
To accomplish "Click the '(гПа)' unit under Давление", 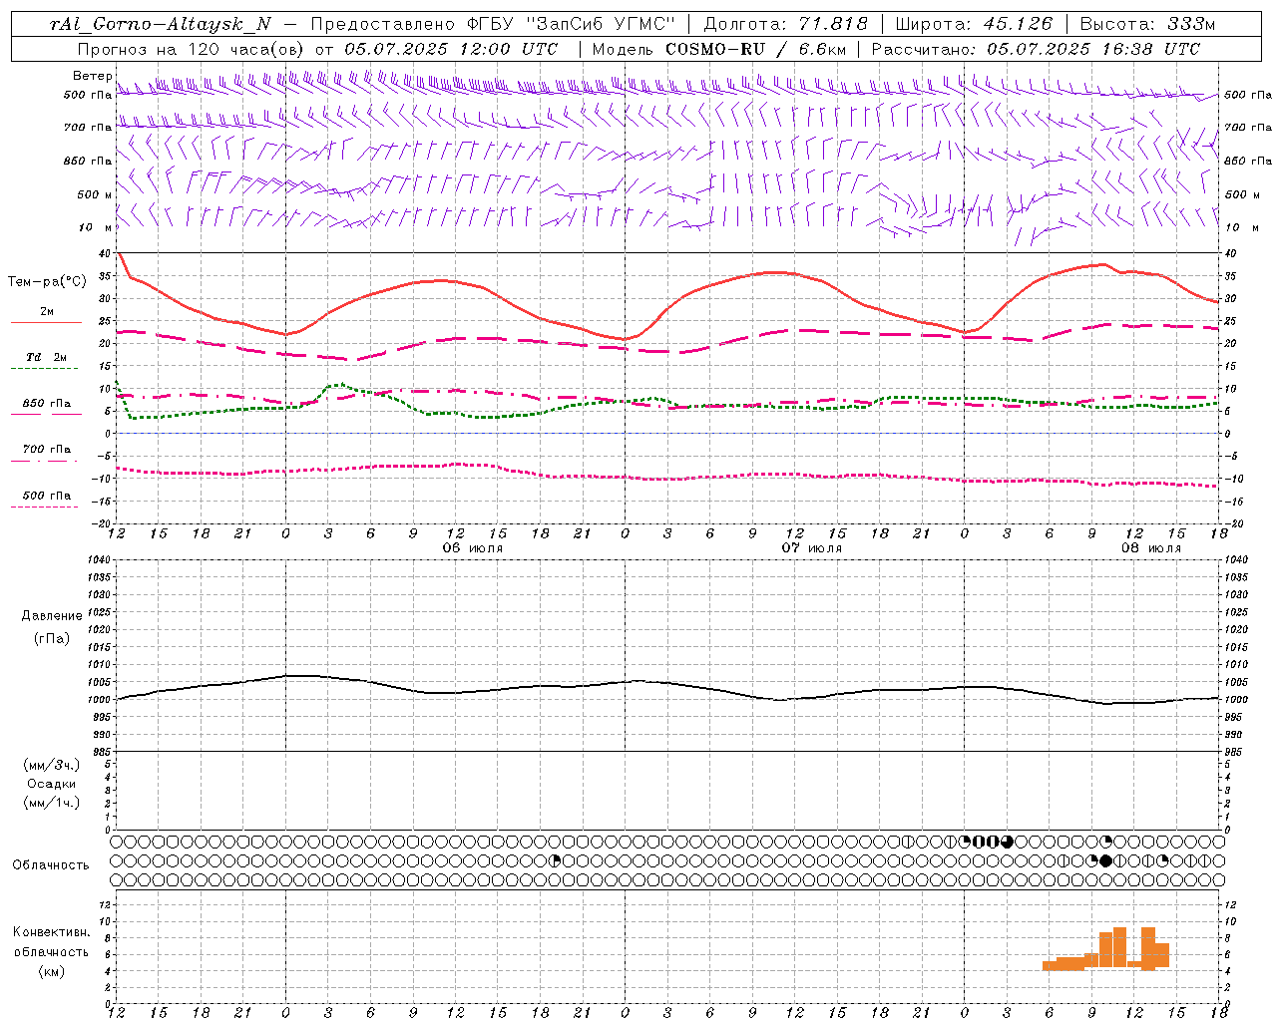I will click(52, 638).
